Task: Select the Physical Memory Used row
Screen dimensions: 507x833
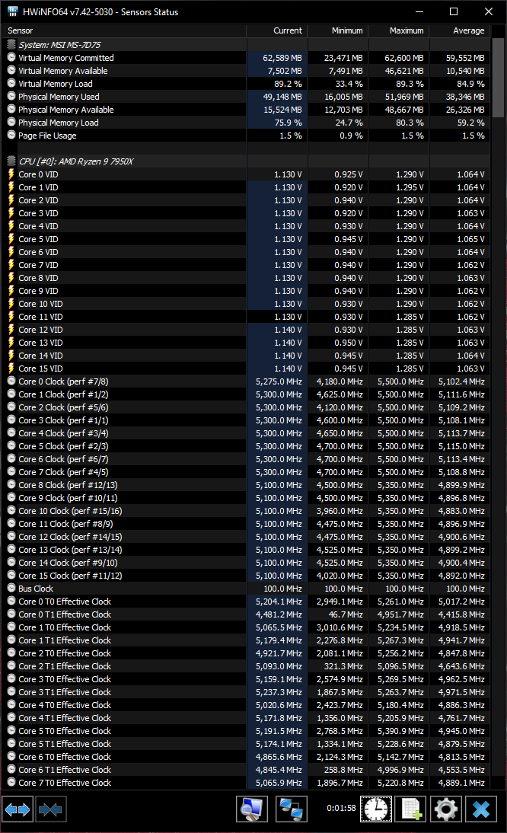Action: [x=246, y=97]
